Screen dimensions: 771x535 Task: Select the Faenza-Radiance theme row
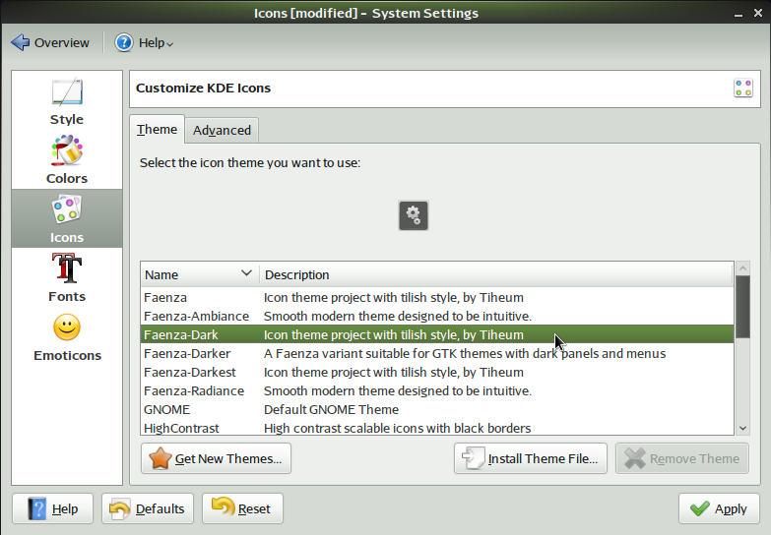437,390
